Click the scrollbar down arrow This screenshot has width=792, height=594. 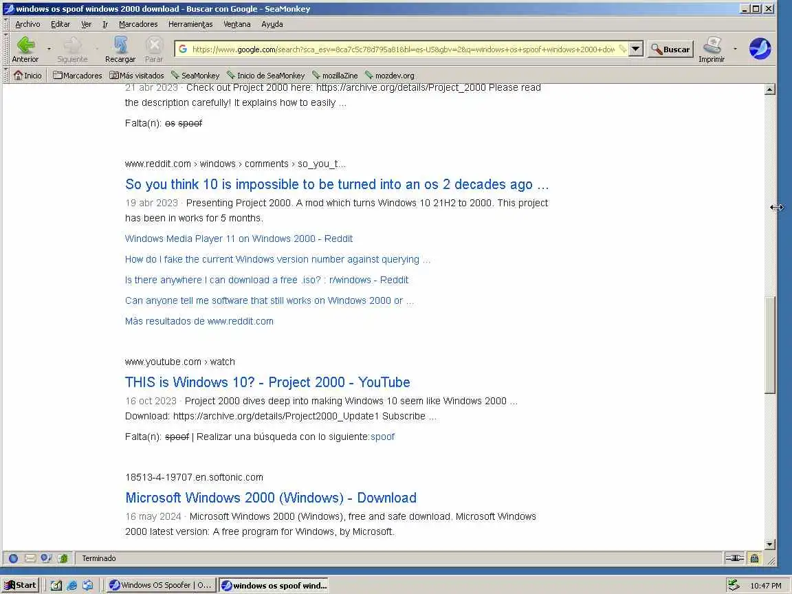click(x=770, y=544)
